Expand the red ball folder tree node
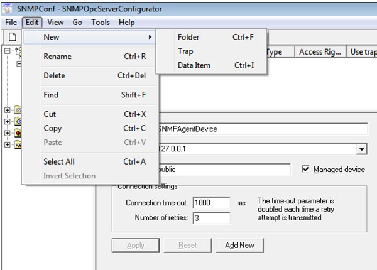 [7, 133]
